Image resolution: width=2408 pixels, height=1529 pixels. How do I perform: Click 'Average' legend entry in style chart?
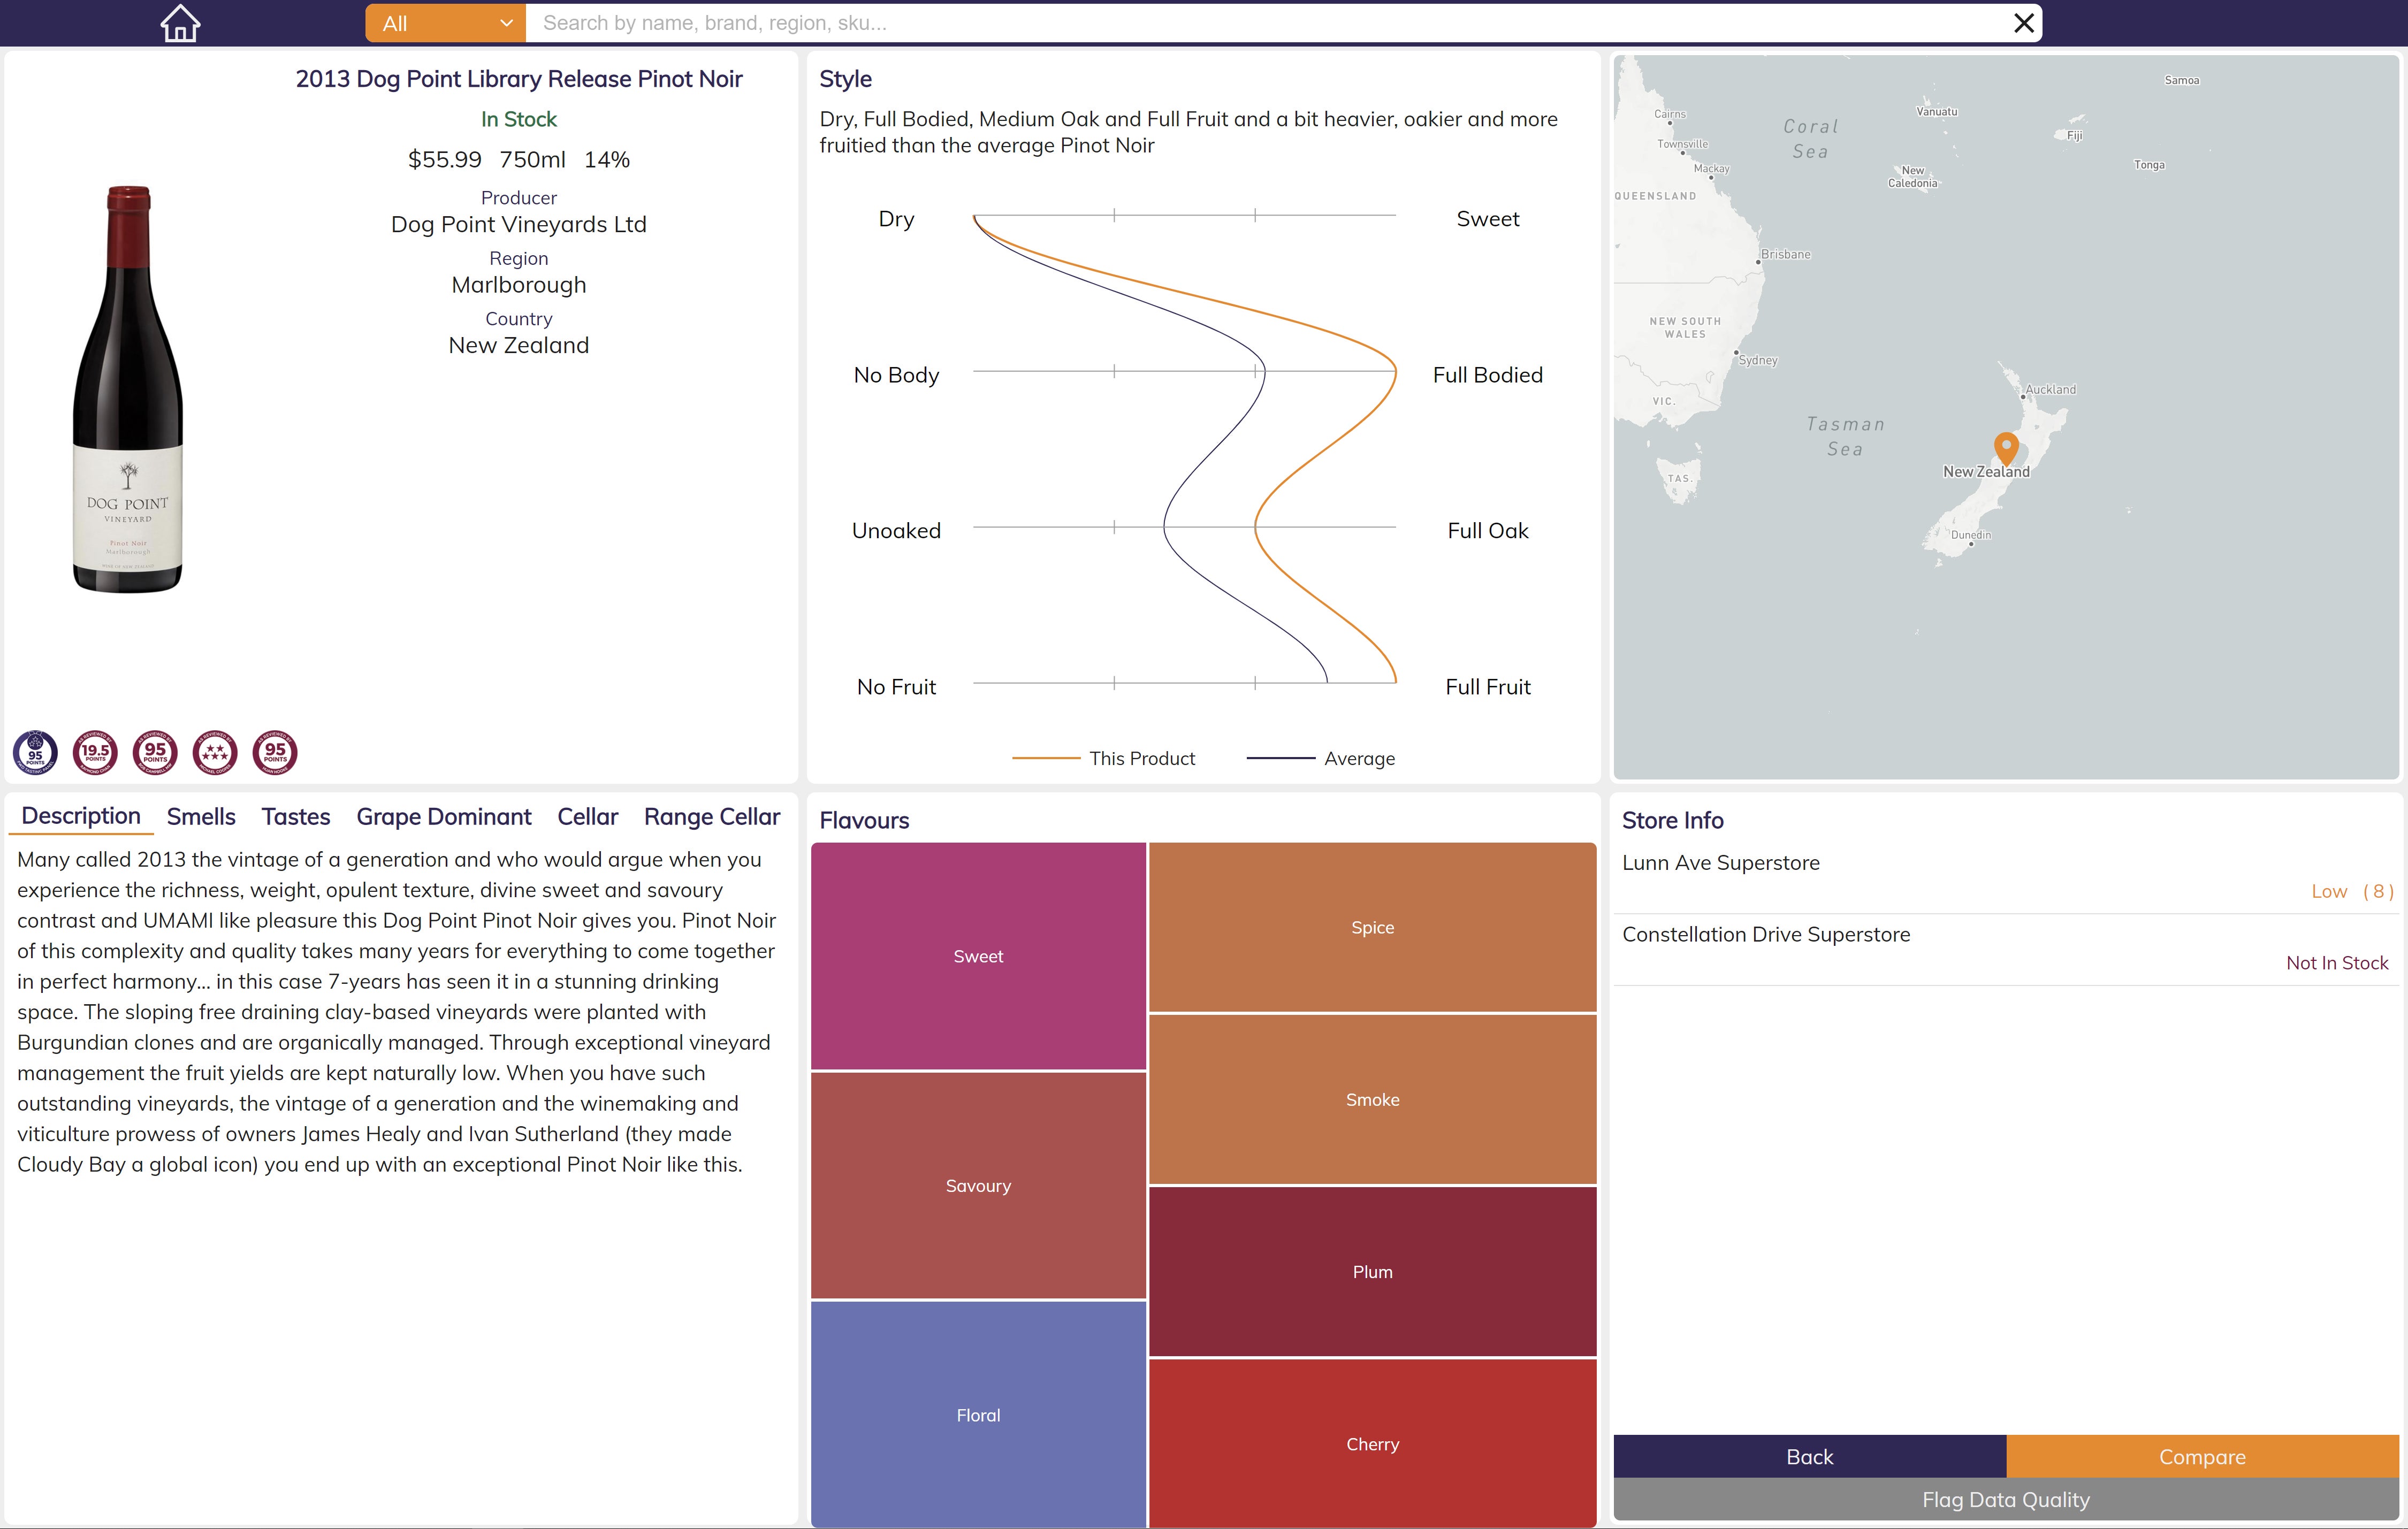pyautogui.click(x=1320, y=758)
